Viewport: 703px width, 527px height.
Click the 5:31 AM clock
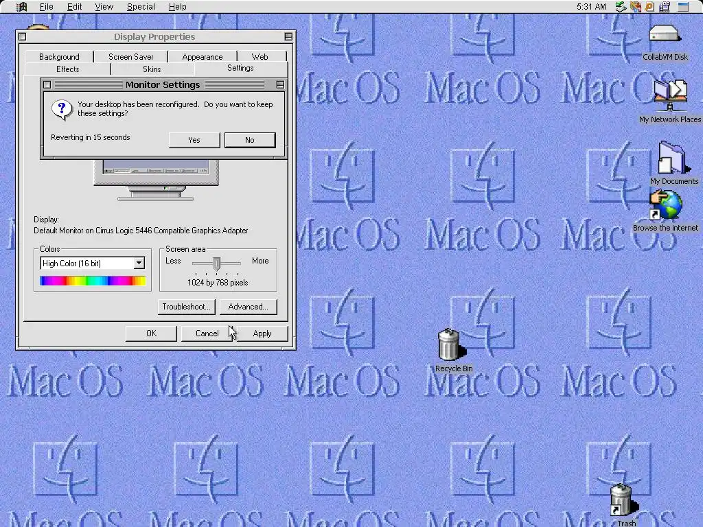pyautogui.click(x=591, y=7)
